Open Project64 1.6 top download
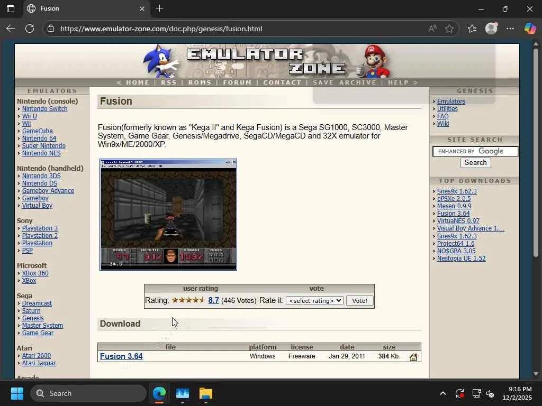This screenshot has width=542, height=406. click(456, 244)
